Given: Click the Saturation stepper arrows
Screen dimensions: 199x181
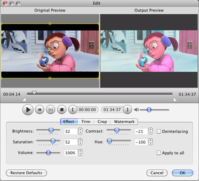Looking at the screenshot, I should click(x=80, y=142).
